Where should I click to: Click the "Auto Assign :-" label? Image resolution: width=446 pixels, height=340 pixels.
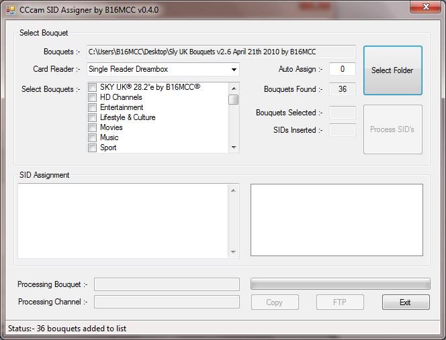(x=301, y=69)
